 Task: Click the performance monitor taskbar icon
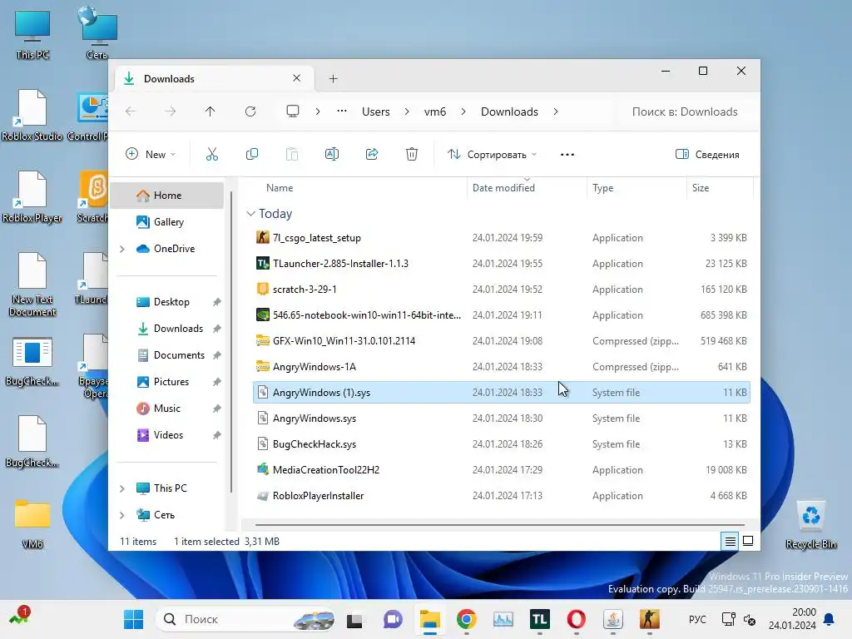503,619
